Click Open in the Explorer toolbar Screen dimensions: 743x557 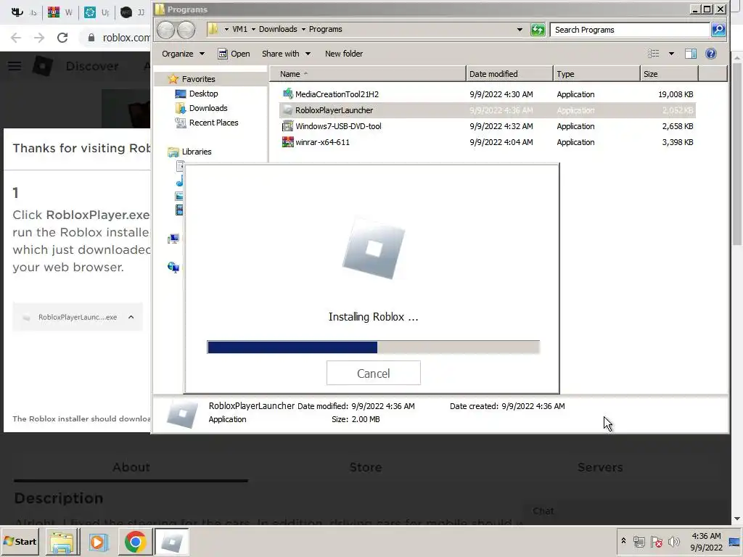click(234, 54)
